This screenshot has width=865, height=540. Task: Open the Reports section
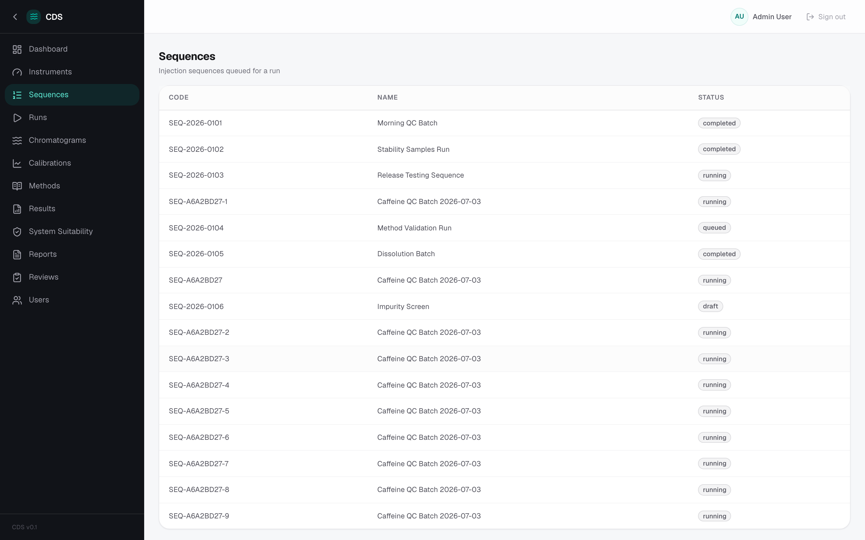72,254
